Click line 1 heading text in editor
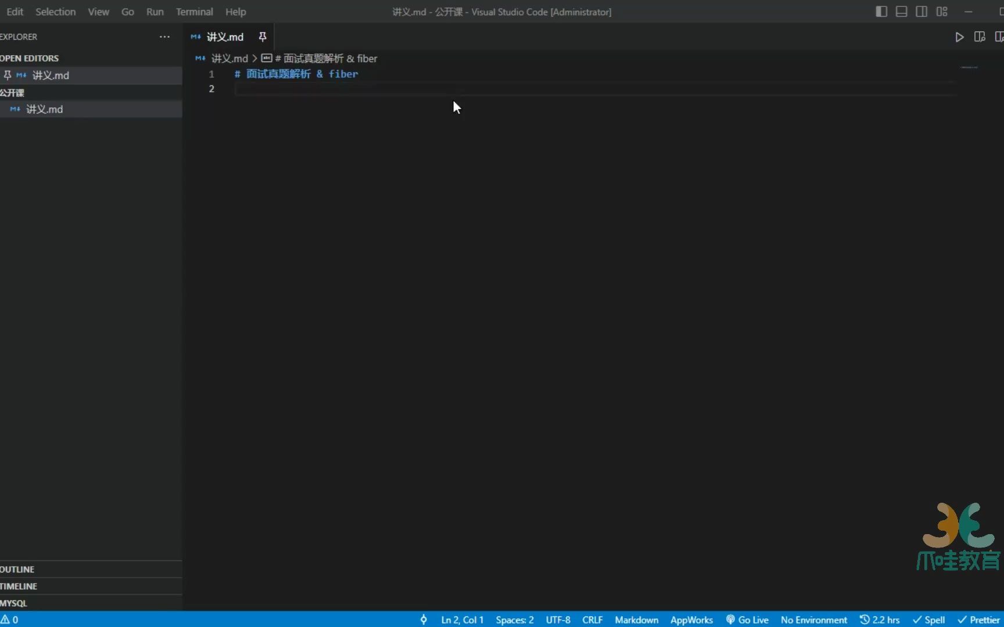 click(x=296, y=74)
